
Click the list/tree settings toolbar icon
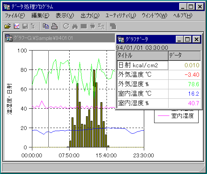[x=34, y=26]
